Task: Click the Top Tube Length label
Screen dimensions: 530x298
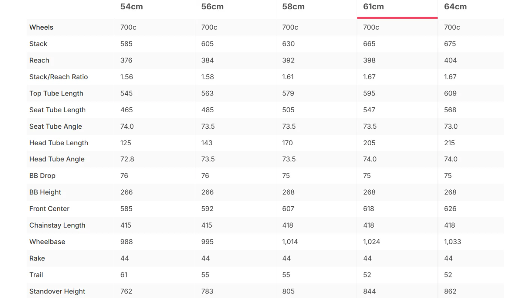Action: (56, 93)
